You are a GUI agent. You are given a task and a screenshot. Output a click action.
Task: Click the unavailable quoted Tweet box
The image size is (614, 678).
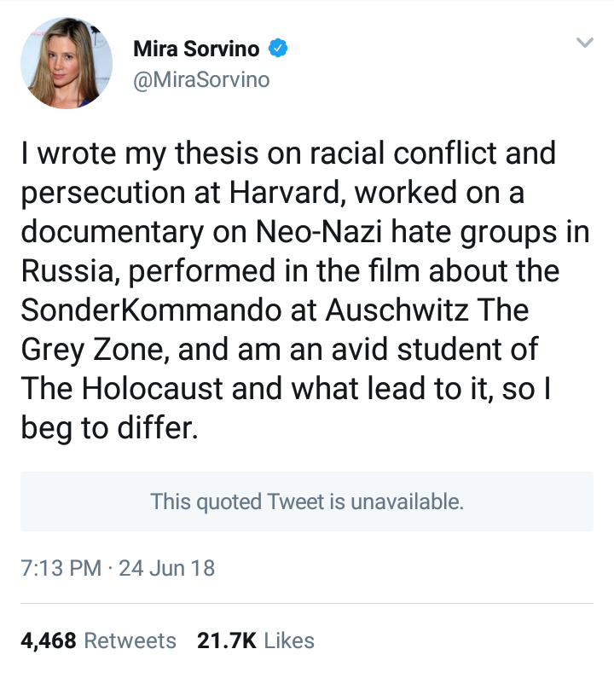(307, 501)
